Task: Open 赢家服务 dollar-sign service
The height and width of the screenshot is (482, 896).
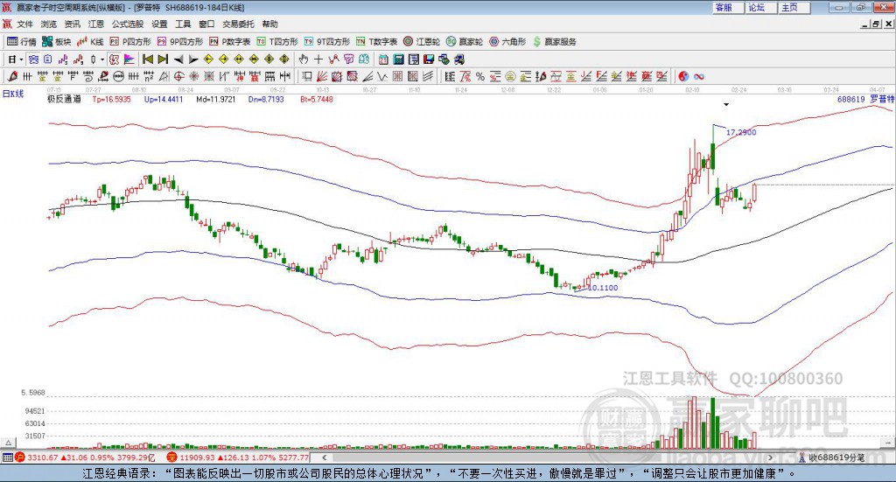Action: [x=554, y=42]
